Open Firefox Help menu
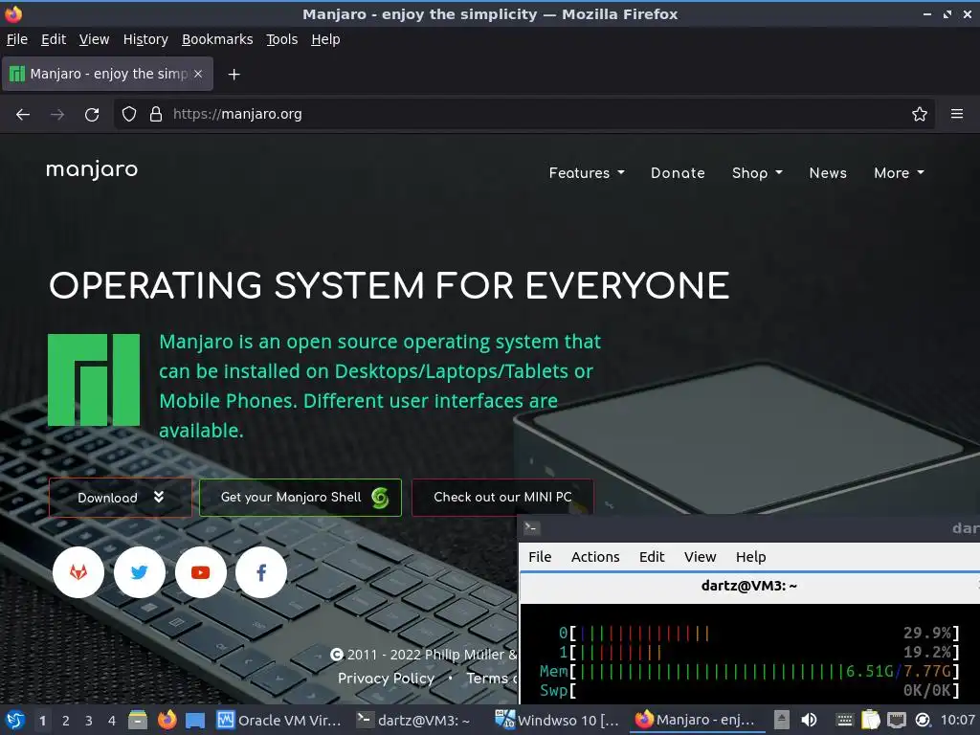Viewport: 980px width, 735px height. [x=325, y=39]
